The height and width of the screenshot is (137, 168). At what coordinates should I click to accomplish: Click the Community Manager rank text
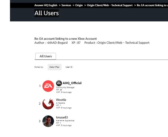pyautogui.click(x=65, y=88)
